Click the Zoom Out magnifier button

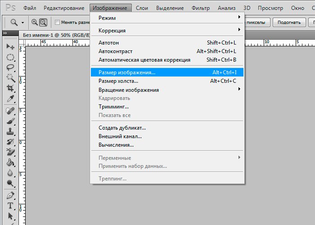coord(43,22)
